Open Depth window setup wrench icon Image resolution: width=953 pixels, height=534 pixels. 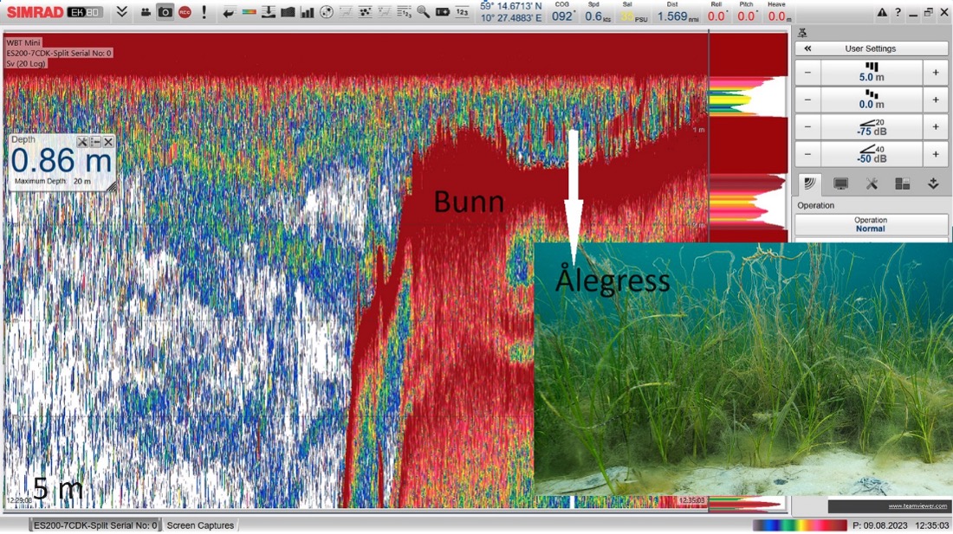pyautogui.click(x=82, y=142)
